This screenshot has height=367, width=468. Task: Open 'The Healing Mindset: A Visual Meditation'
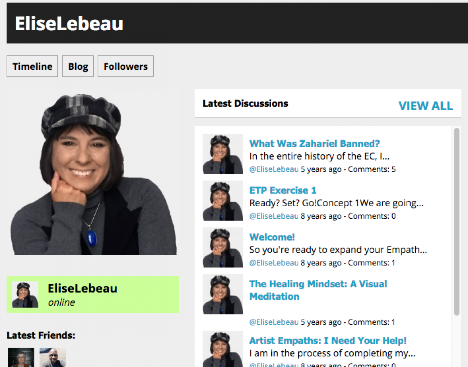pyautogui.click(x=318, y=290)
